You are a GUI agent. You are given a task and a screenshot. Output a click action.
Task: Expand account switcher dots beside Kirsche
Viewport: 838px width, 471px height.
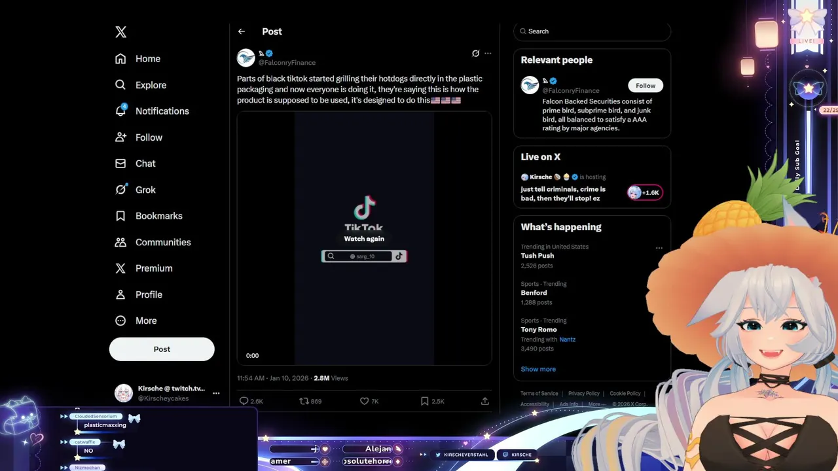pos(216,393)
